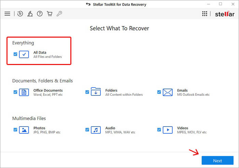
Task: Close the Stellar Toolkit window
Action: click(x=233, y=4)
